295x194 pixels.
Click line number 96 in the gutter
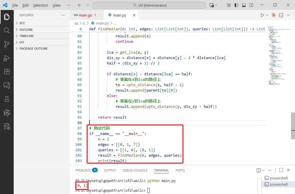pyautogui.click(x=79, y=123)
